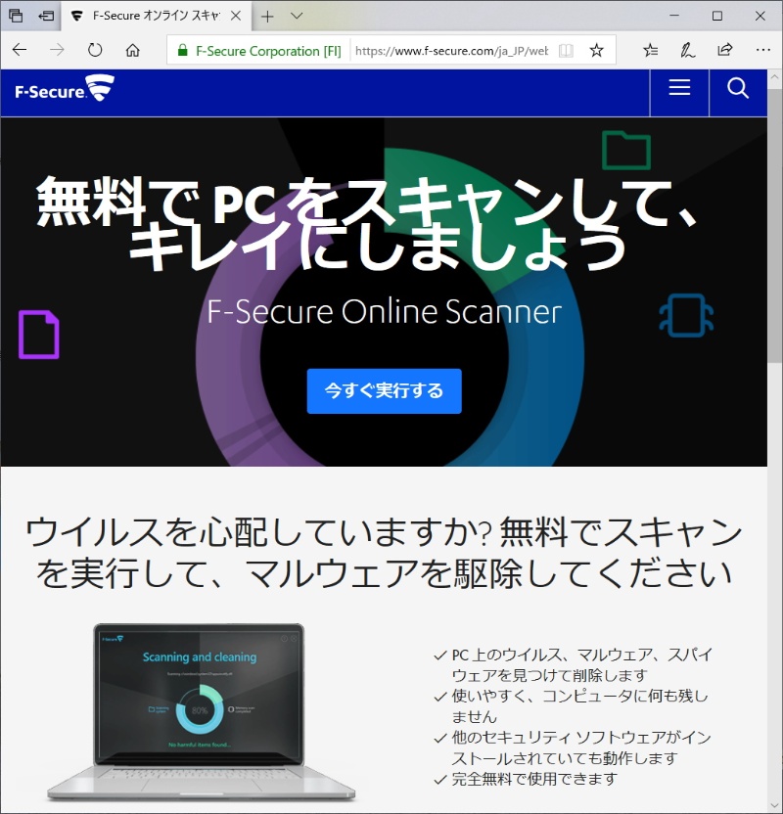
Task: Select the F-Secure オンライン スキャ tab
Action: 156,16
